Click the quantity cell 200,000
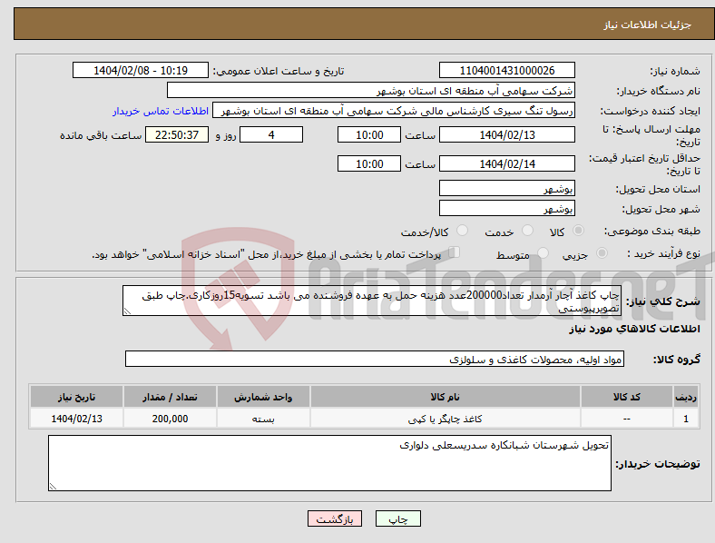 pyautogui.click(x=170, y=419)
